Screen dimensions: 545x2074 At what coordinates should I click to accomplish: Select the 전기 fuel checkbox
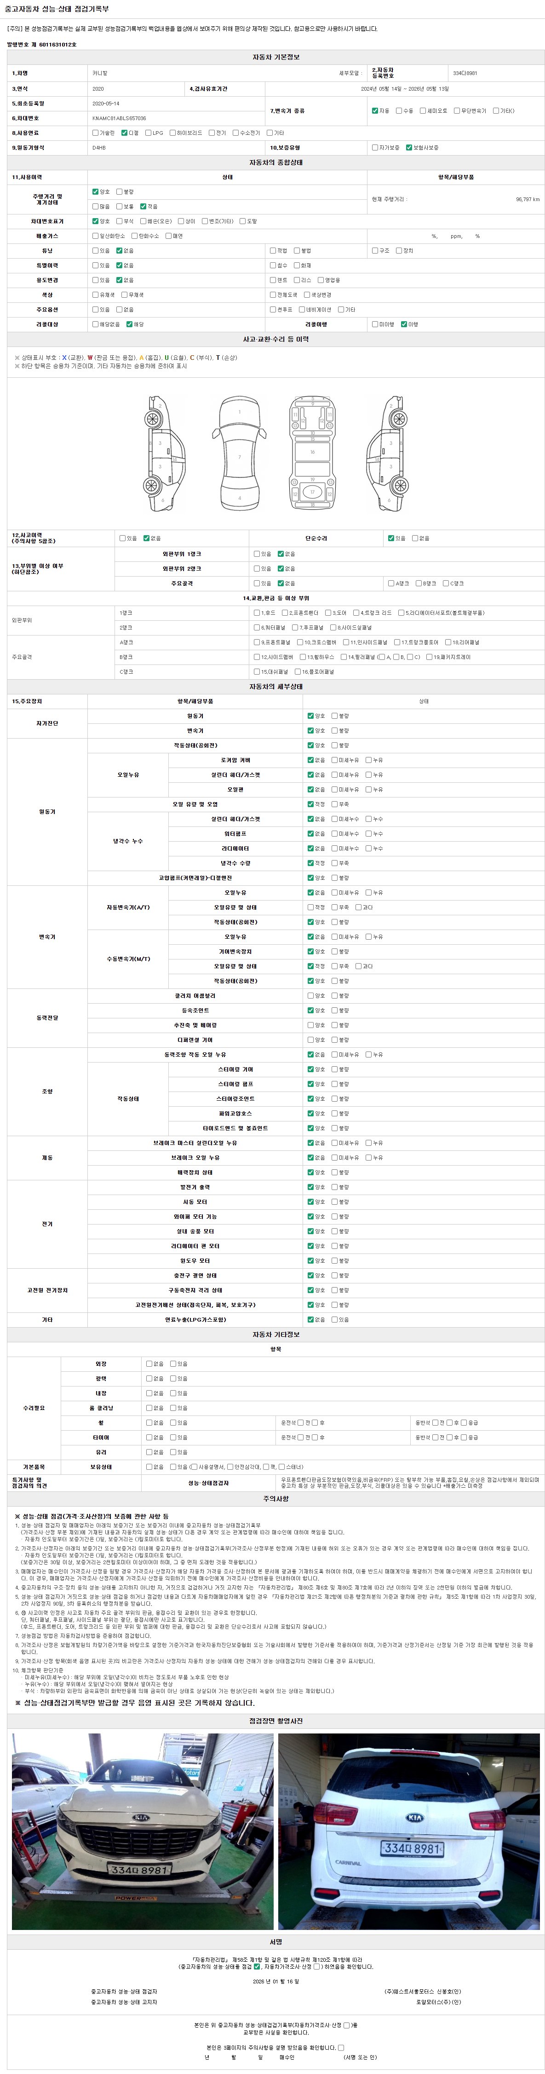coord(212,133)
